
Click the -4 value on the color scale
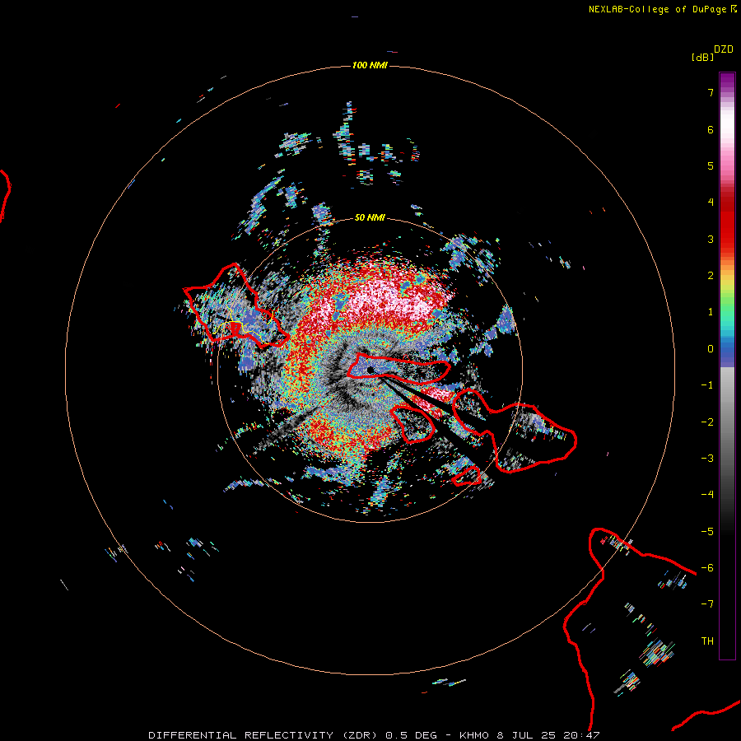[x=707, y=495]
